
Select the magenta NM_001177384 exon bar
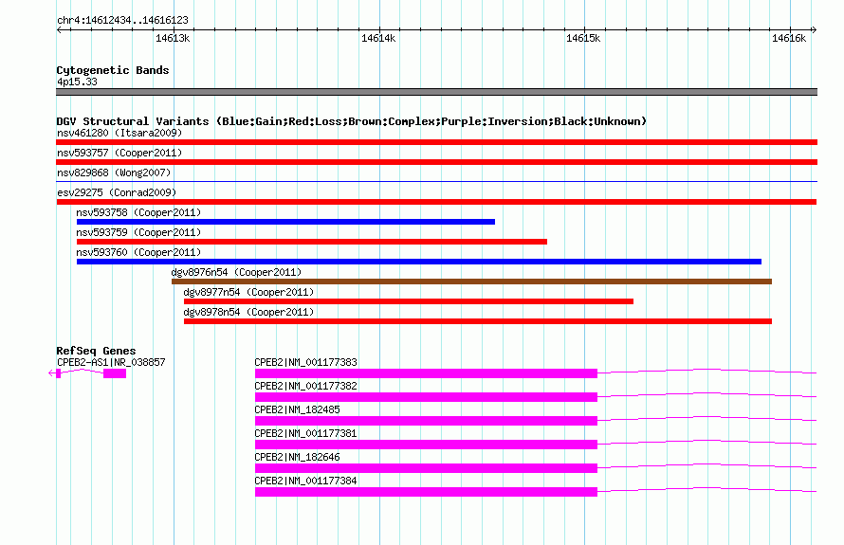[x=427, y=492]
